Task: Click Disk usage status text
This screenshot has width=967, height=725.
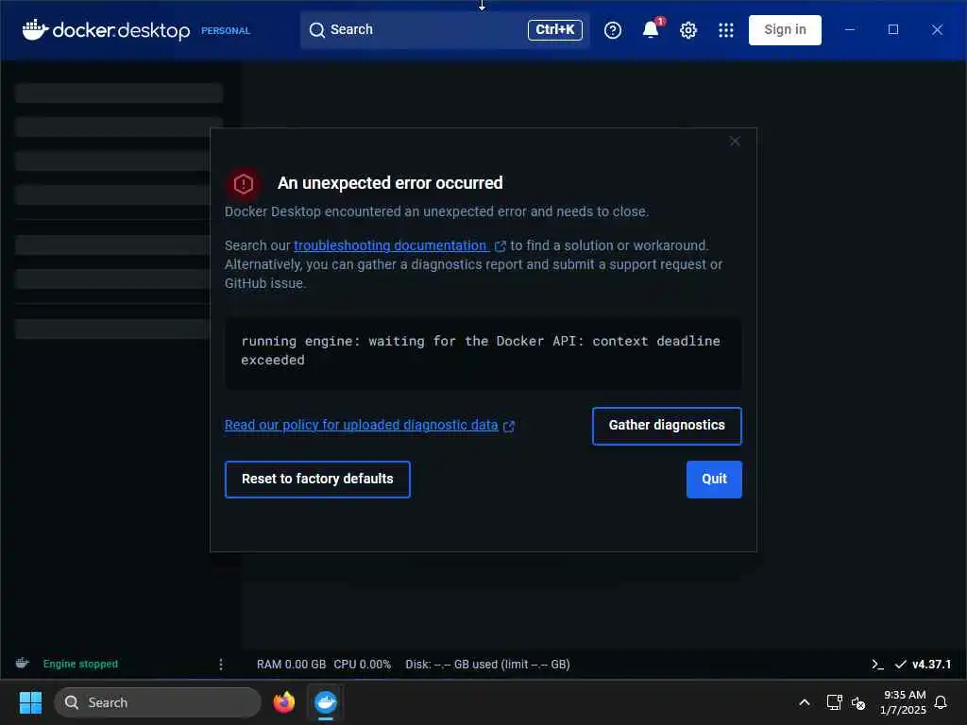Action: [487, 664]
